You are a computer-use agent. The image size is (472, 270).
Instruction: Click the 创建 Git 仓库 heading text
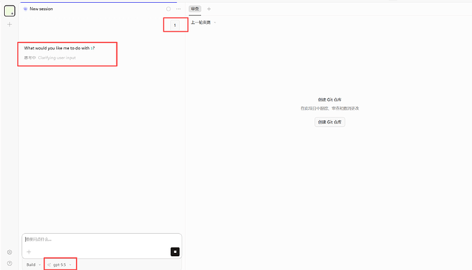(330, 99)
